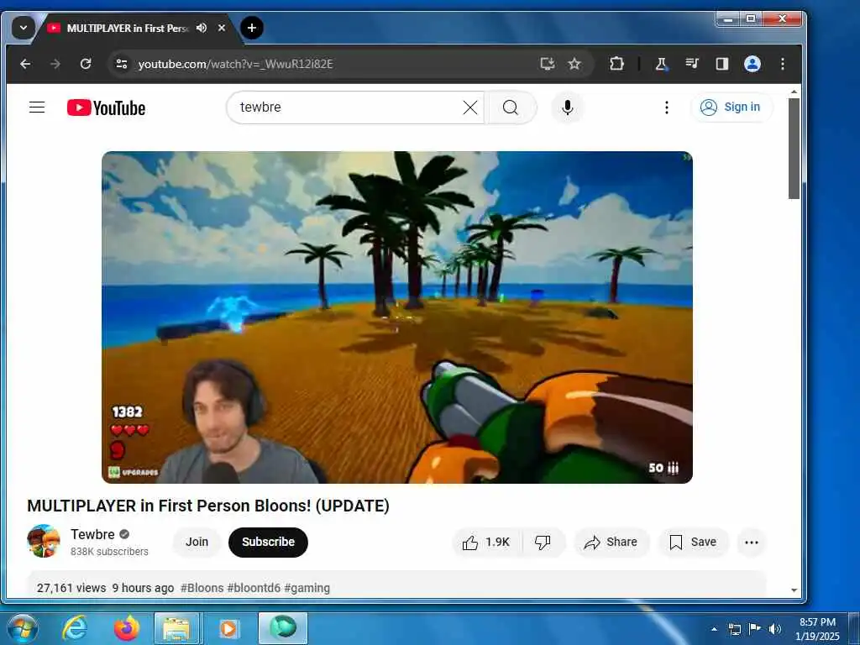Toggle the browser side panel icon
Screen dimensions: 860x645
pyautogui.click(x=721, y=64)
